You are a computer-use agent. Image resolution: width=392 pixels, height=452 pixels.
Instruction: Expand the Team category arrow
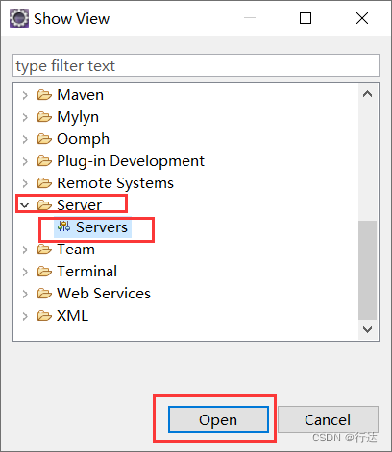25,250
